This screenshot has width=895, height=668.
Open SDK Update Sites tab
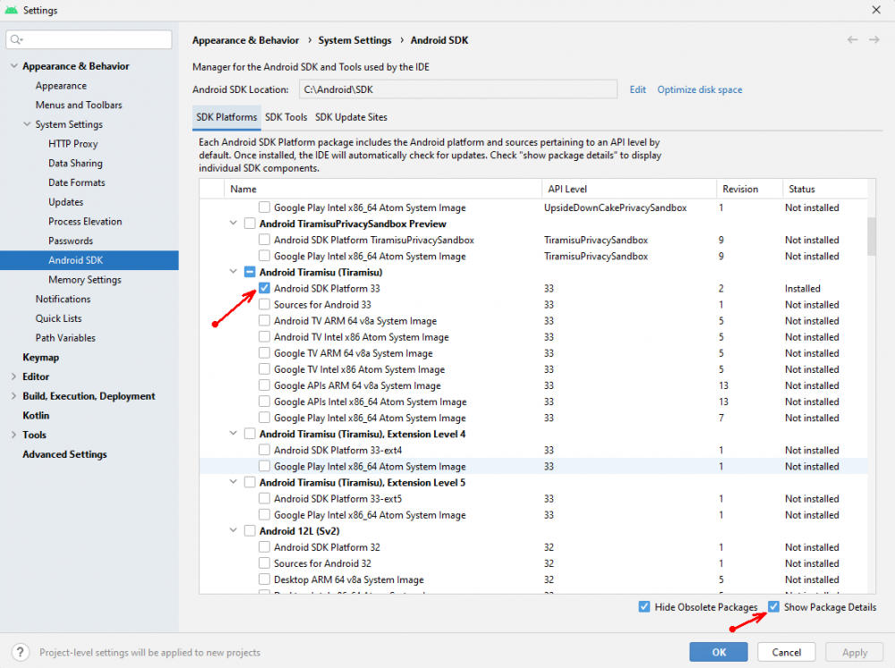point(351,117)
